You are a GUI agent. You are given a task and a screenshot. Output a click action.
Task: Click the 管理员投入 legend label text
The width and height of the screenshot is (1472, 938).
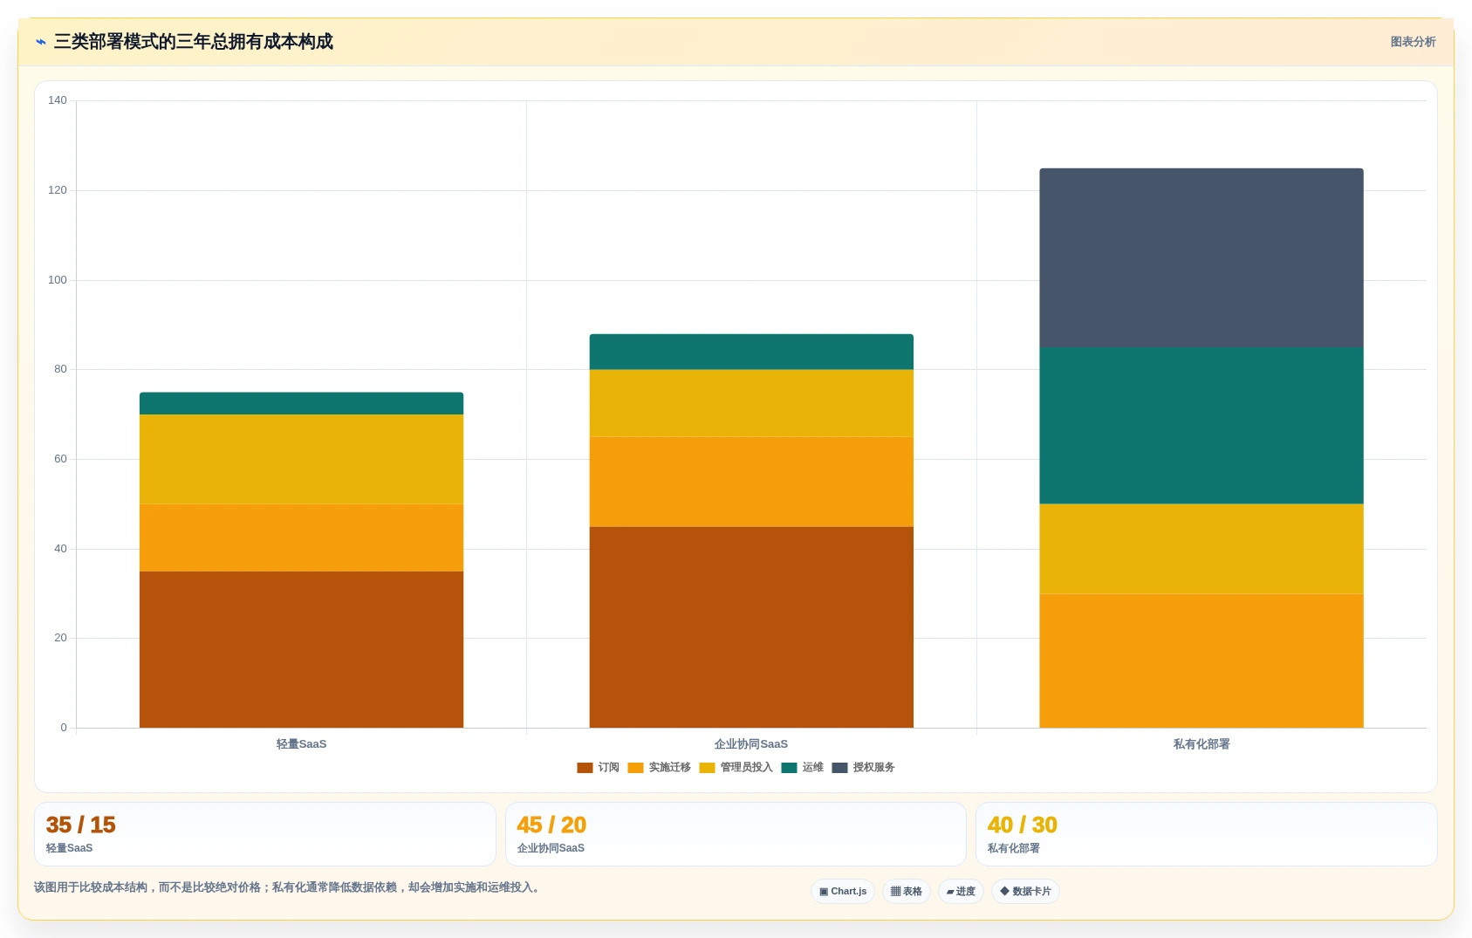746,768
